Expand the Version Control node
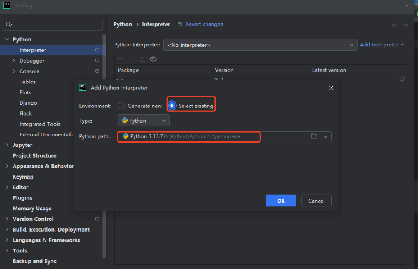 tap(7, 219)
